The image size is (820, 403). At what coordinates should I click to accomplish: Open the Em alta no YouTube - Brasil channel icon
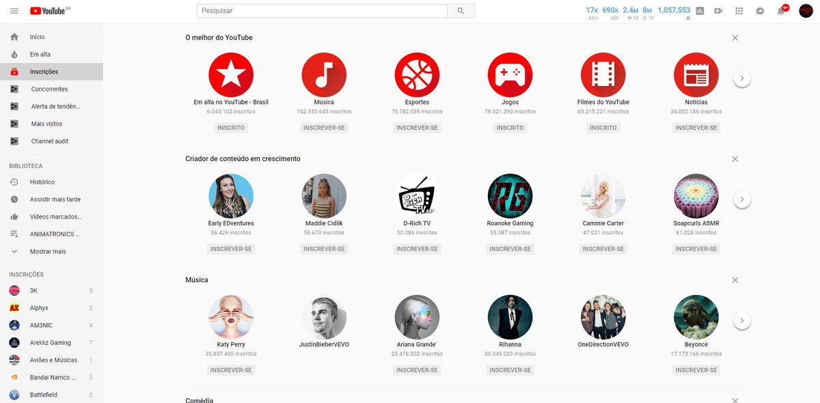point(231,74)
